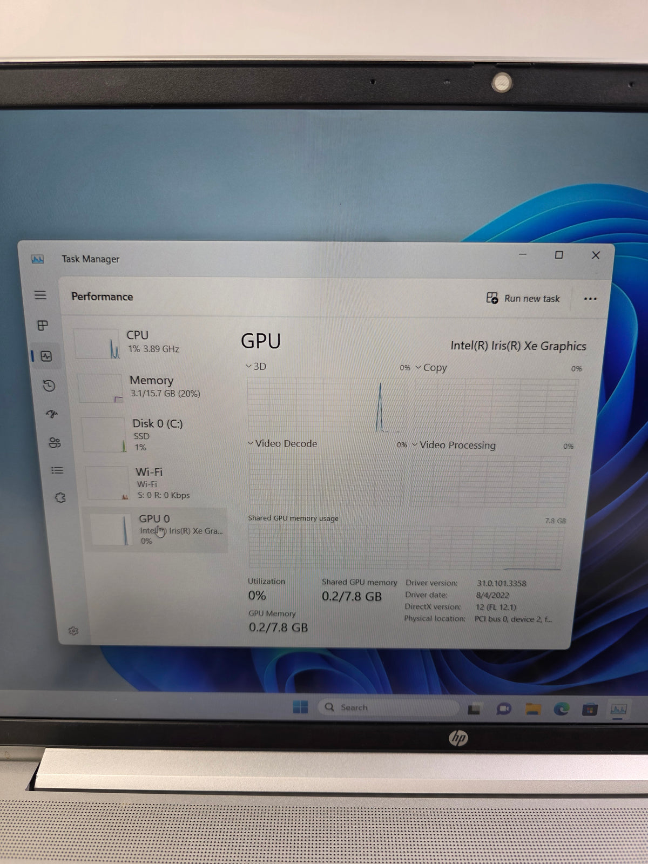The height and width of the screenshot is (864, 648).
Task: Minimize the Task Manager window
Action: tap(523, 254)
